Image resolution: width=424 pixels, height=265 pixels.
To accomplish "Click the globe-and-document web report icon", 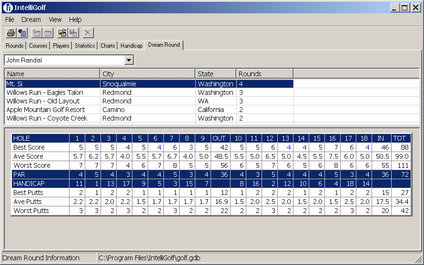I will 22,33.
